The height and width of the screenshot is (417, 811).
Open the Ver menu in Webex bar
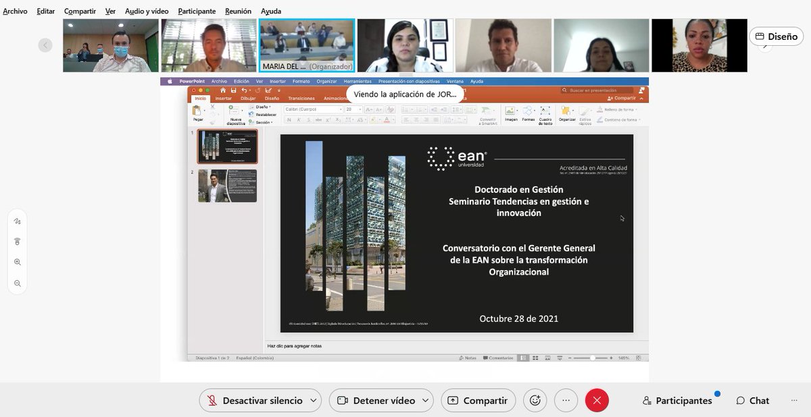(110, 11)
